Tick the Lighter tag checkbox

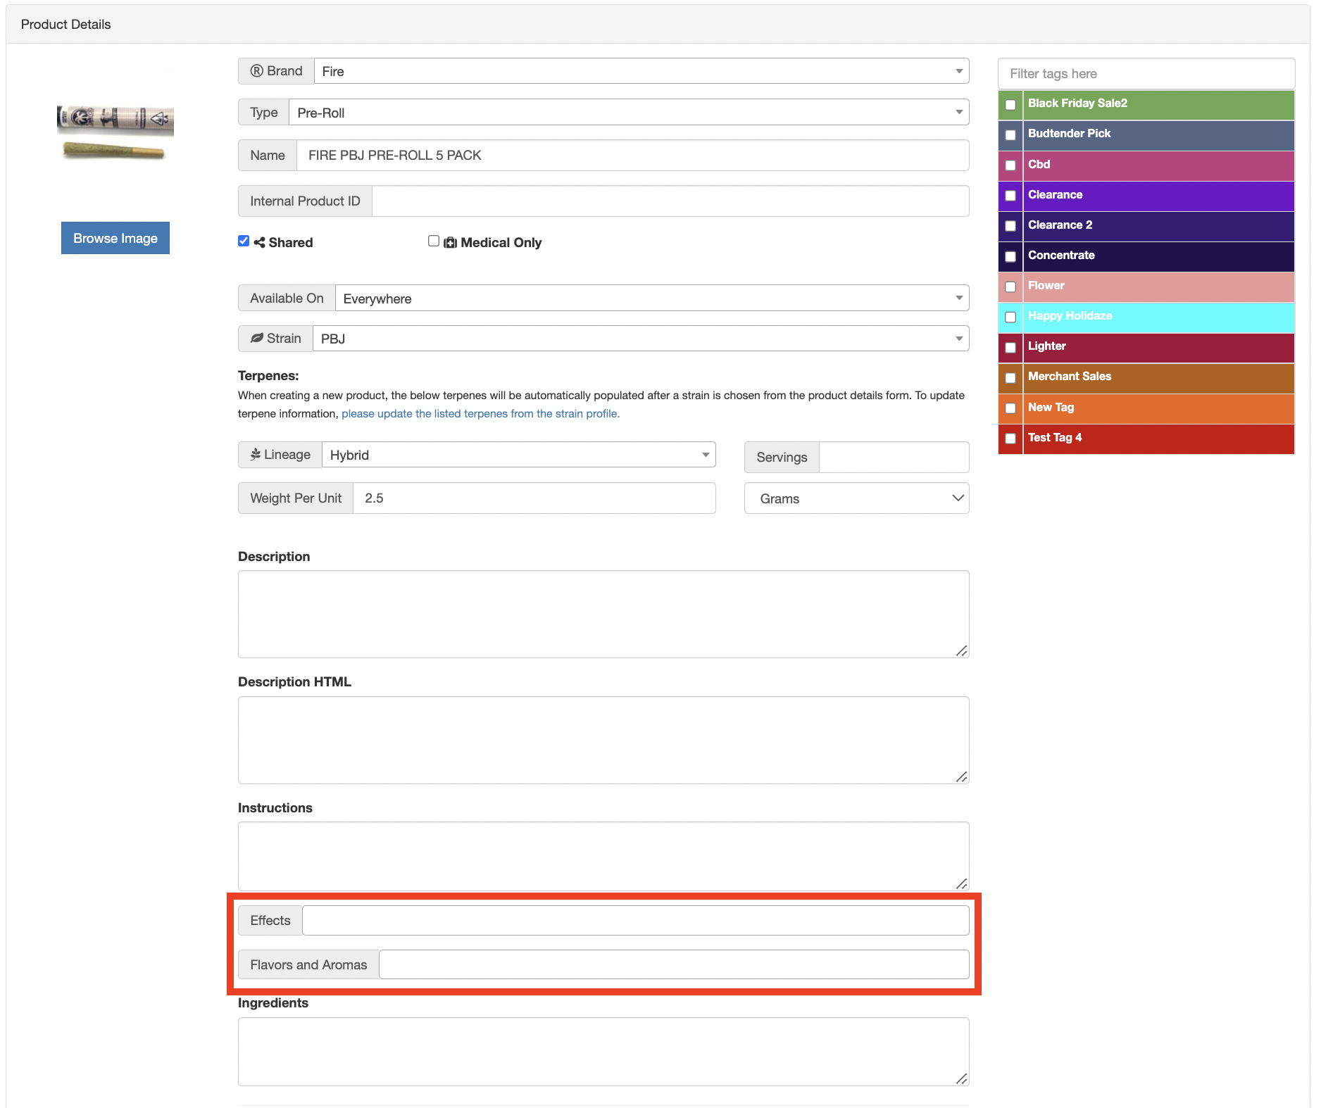(x=1010, y=348)
